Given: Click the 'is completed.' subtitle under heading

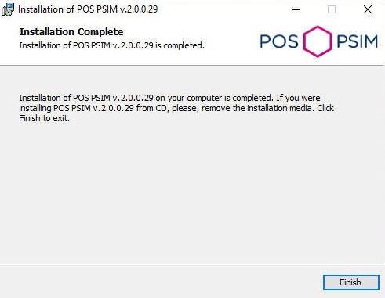Looking at the screenshot, I should point(180,45).
